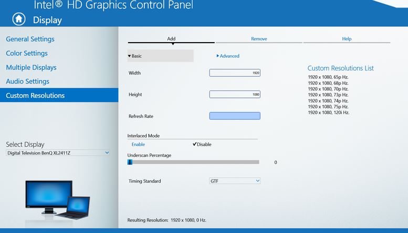Click the Resulting Resolution text
This screenshot has height=233, width=408.
[x=167, y=220]
